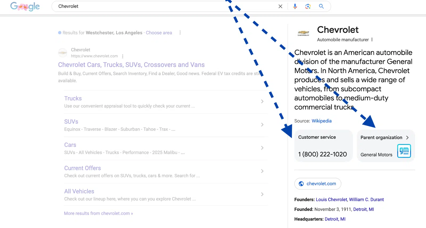Open the SUVs sitelink
The image size is (426, 228).
coord(71,122)
